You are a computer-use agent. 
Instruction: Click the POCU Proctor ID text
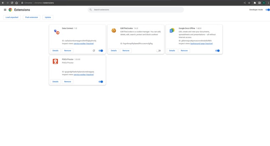tap(78, 72)
